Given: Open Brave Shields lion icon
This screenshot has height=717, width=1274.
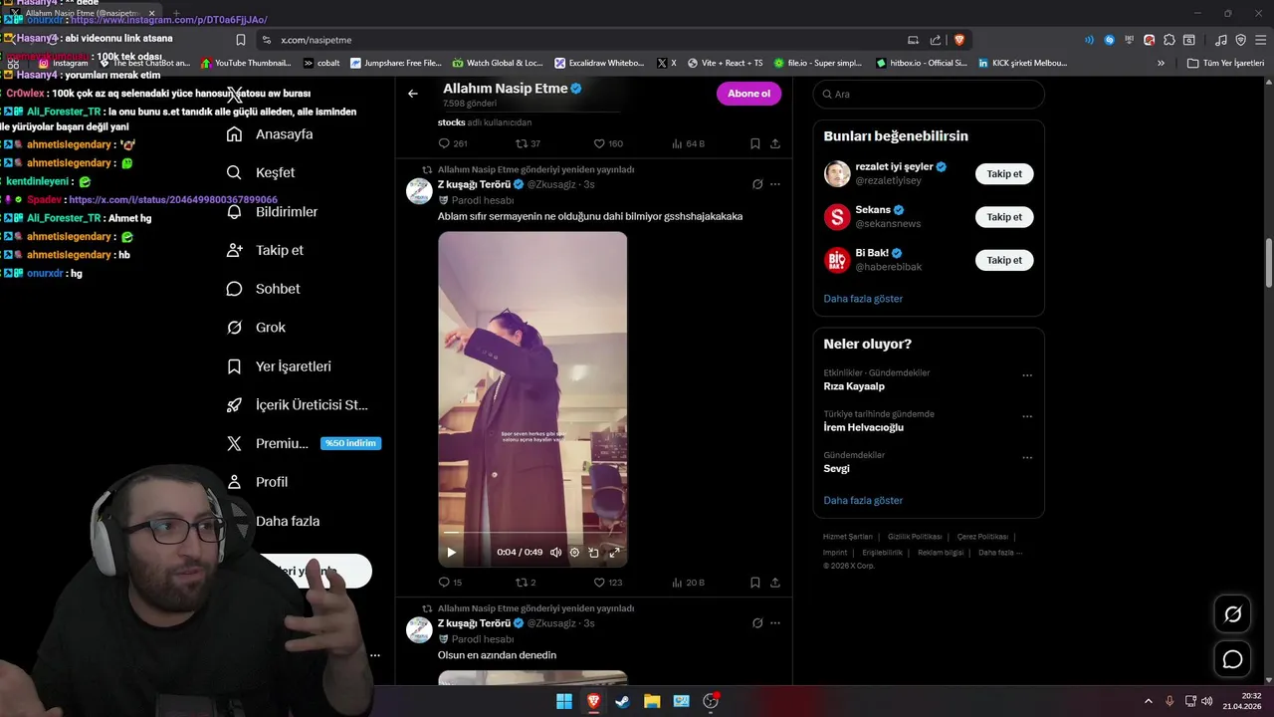Looking at the screenshot, I should [959, 40].
